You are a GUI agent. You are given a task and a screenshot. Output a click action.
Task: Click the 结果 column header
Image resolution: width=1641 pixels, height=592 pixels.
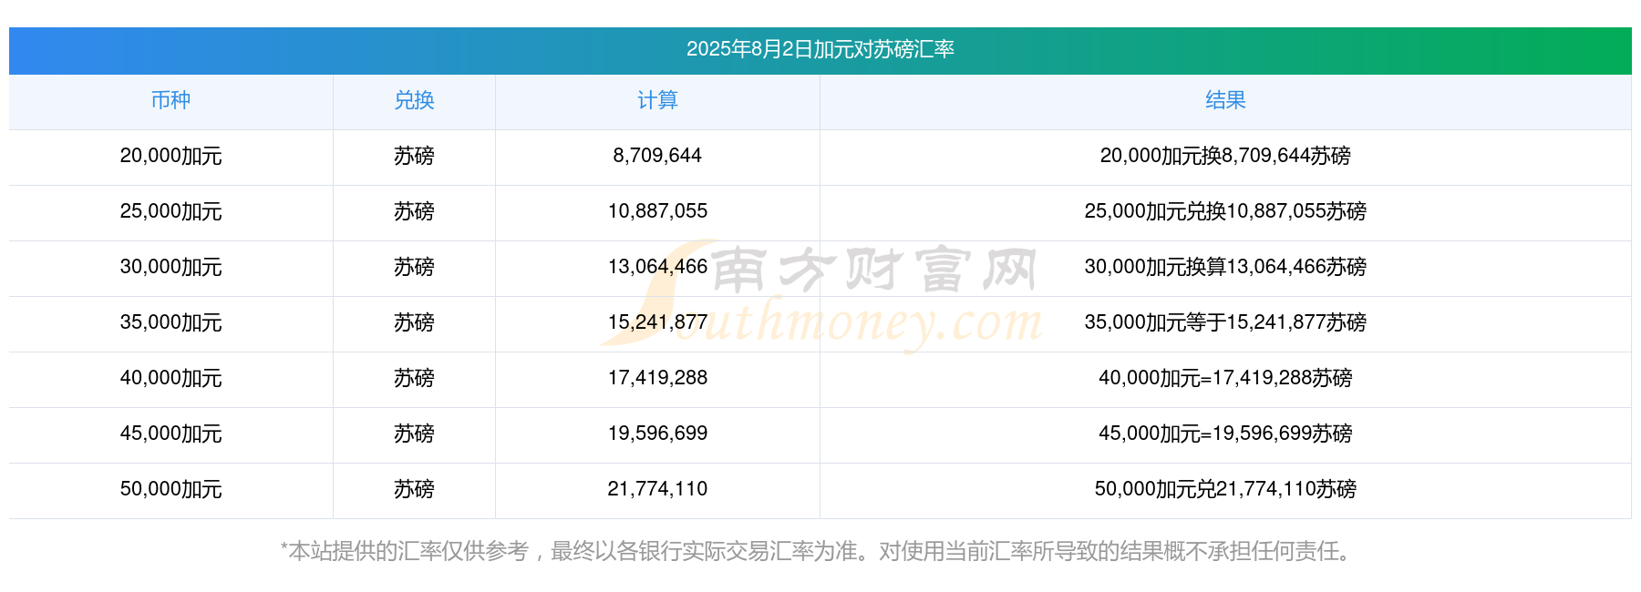point(1225,100)
